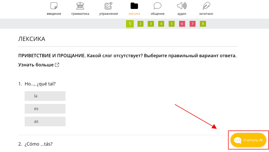This screenshot has width=269, height=152.
Task: Go to red exercise page 6
Action: tap(182, 24)
